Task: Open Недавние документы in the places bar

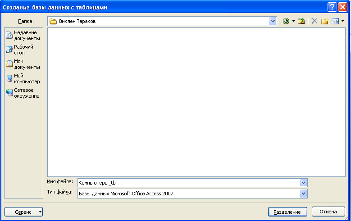Action: tap(23, 36)
